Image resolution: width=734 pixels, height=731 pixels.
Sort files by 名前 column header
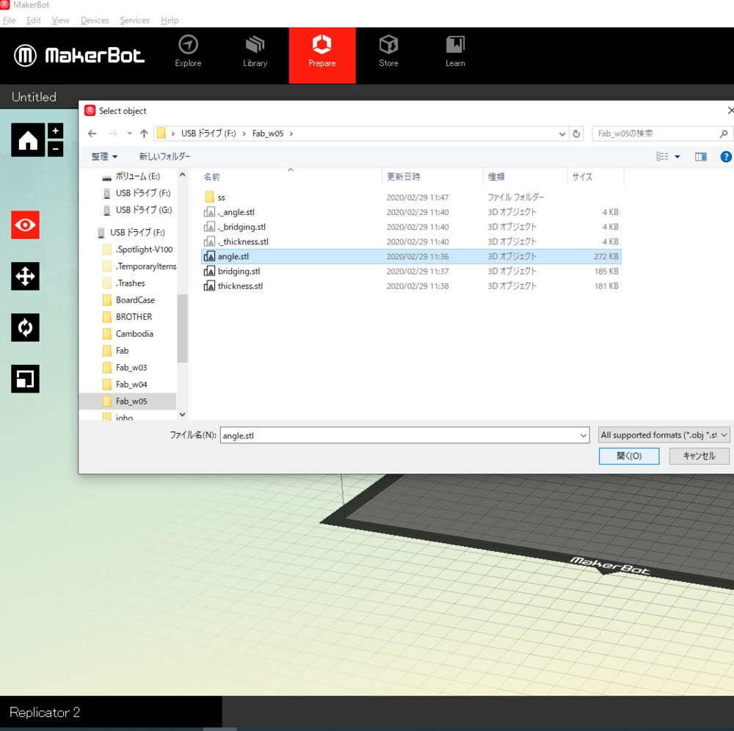pyautogui.click(x=290, y=177)
